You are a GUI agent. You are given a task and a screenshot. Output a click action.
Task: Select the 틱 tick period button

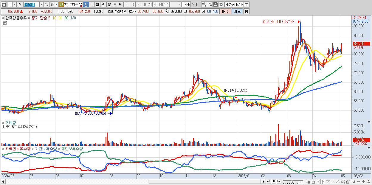(x=120, y=5)
